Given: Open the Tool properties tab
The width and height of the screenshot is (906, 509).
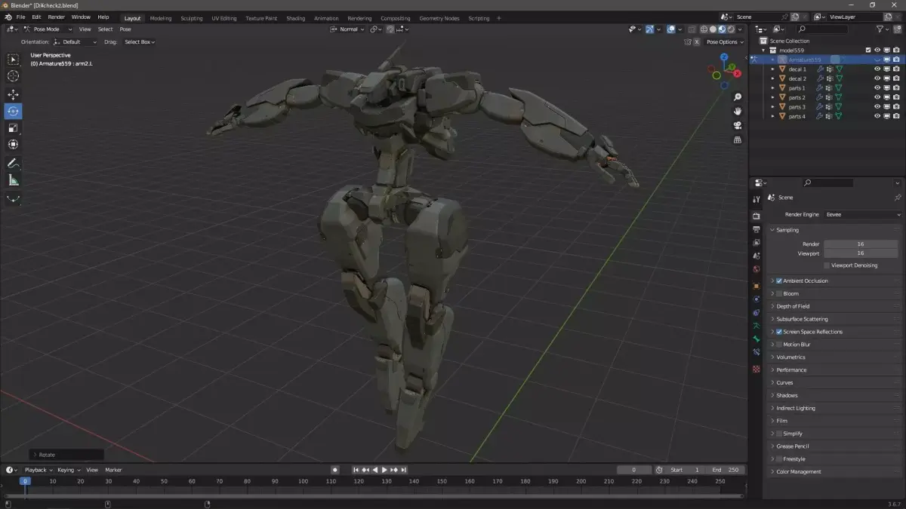Looking at the screenshot, I should pos(757,199).
